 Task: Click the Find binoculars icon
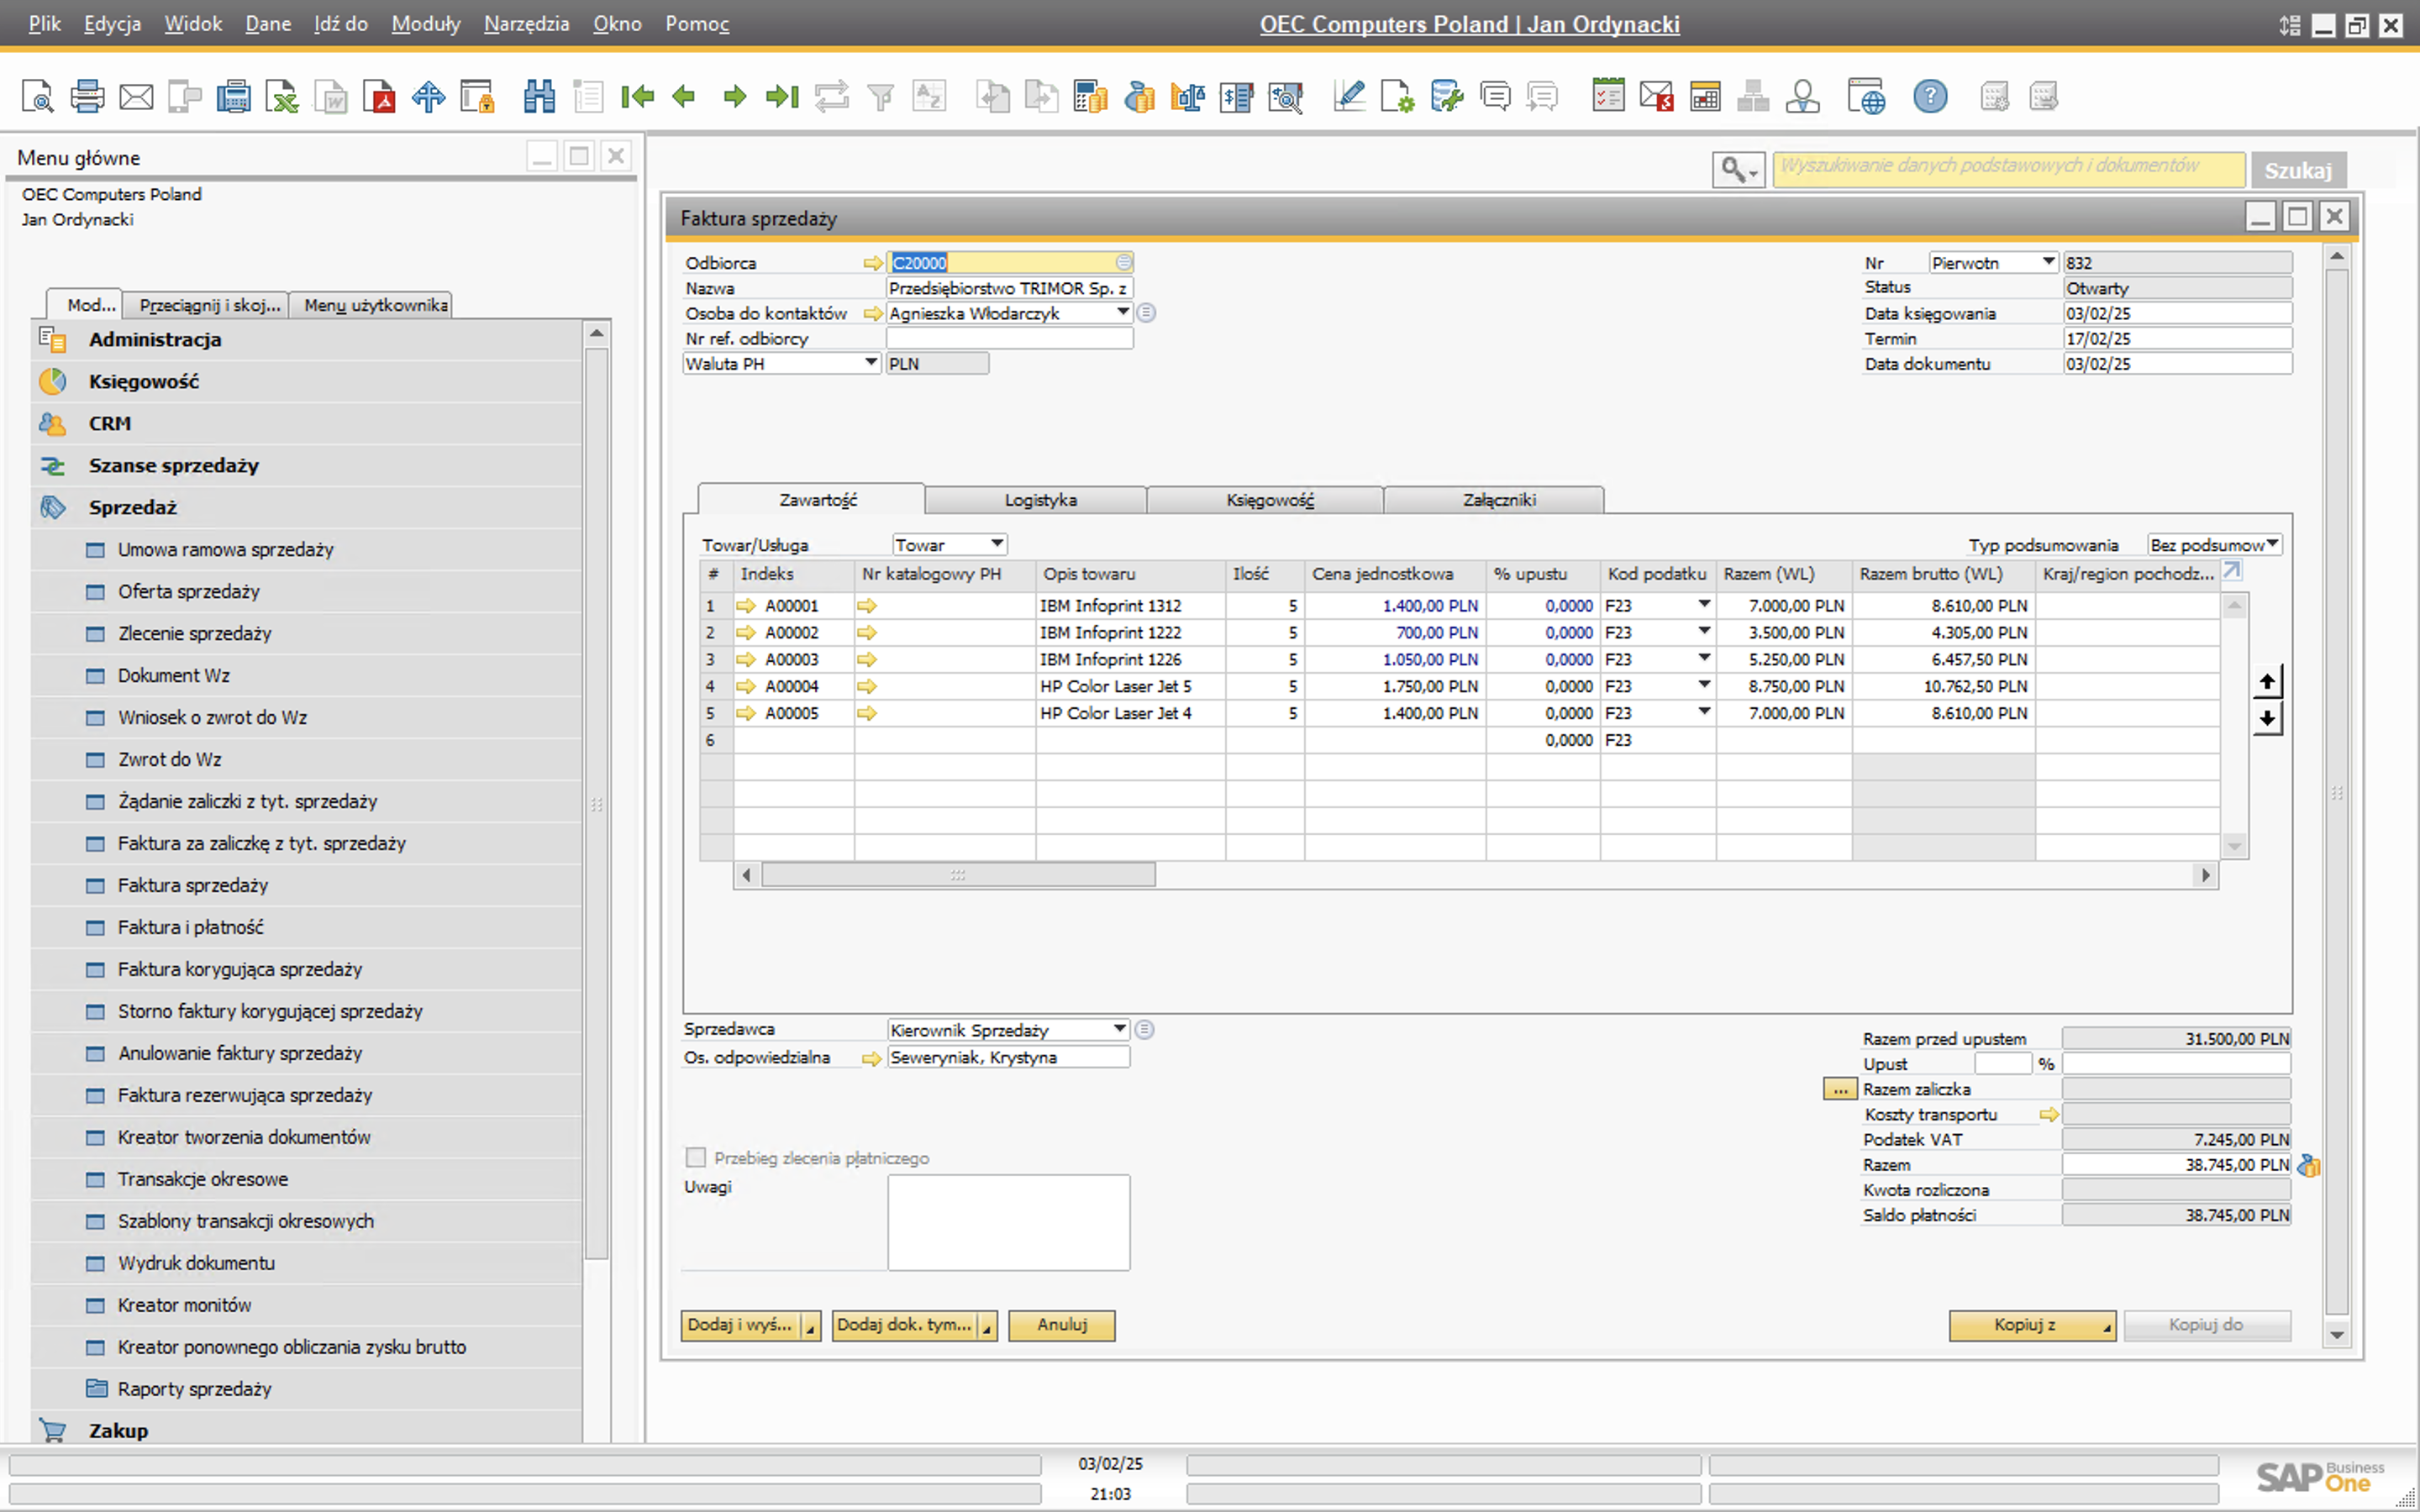coord(539,97)
